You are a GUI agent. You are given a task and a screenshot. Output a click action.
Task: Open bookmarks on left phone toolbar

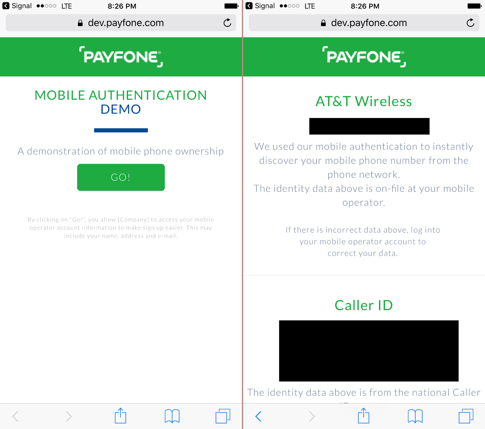click(x=172, y=416)
